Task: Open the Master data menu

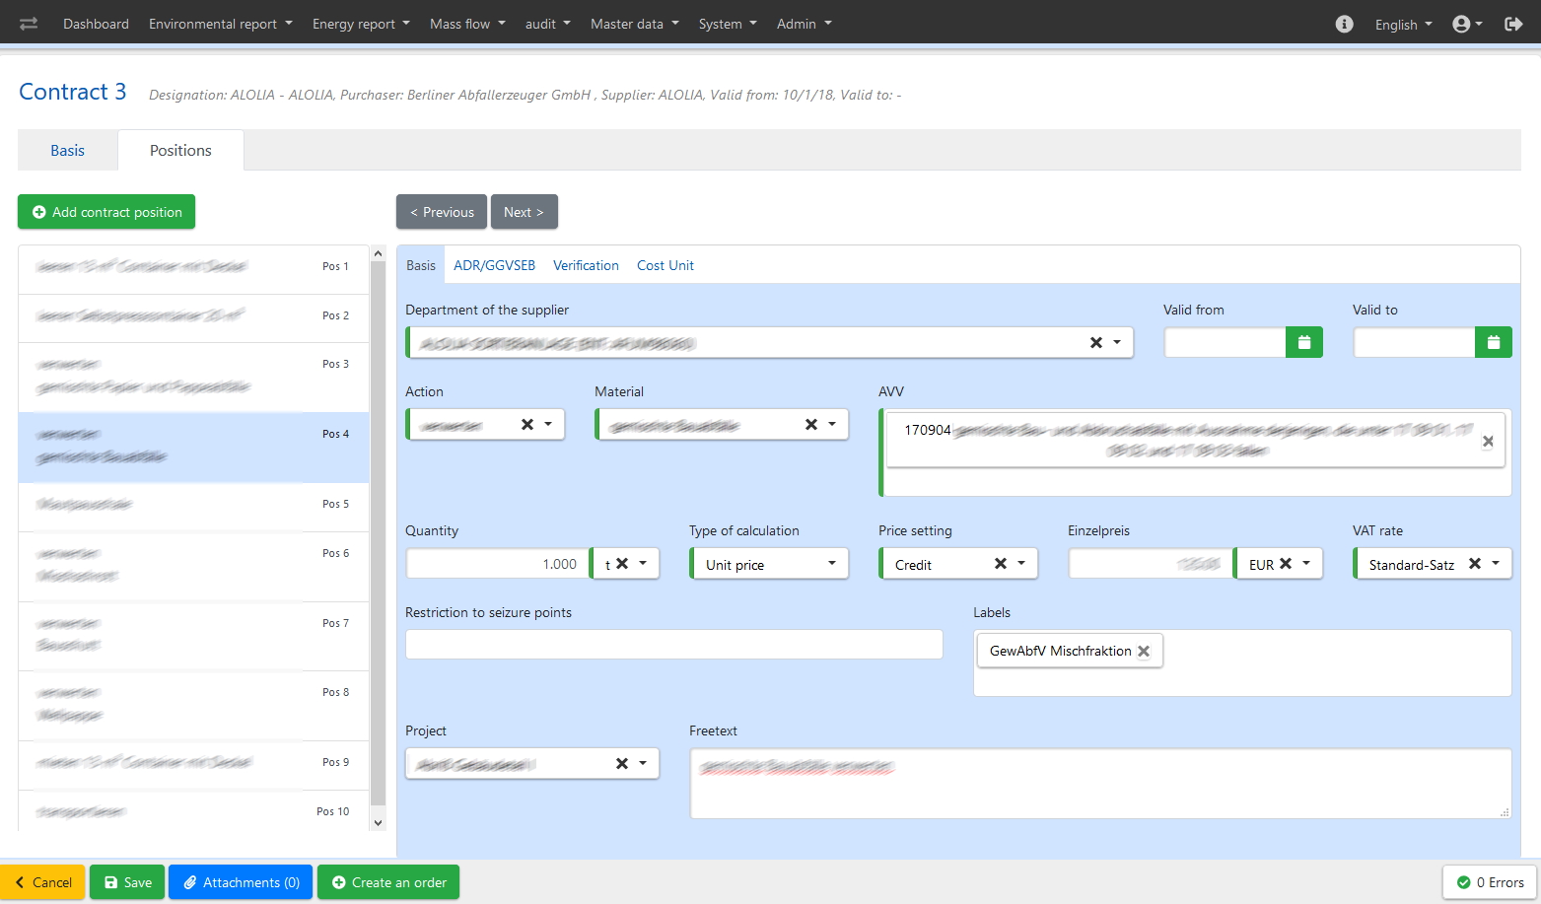Action: (635, 24)
